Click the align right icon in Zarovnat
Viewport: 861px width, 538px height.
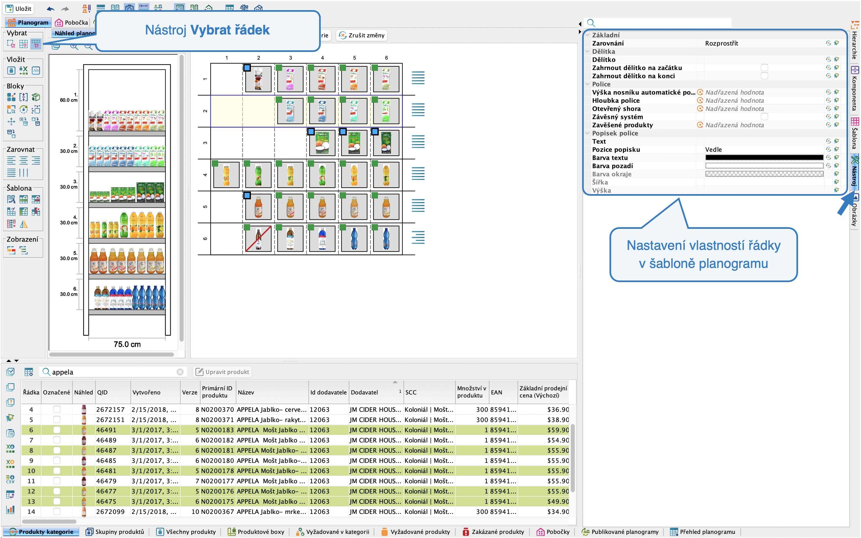coord(36,160)
